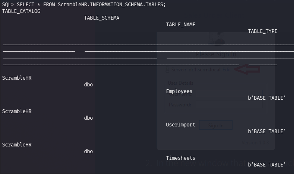Screen dimensions: 294x174
Task: Click the BASE TABLE type for UserImport
Action: [x=267, y=131]
